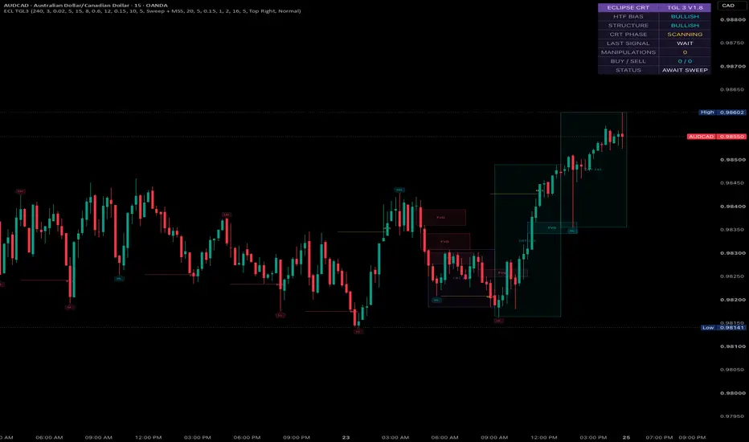Viewport: 749px width, 442px height.
Task: Click the 07:00 PM time axis label
Action: 659,437
